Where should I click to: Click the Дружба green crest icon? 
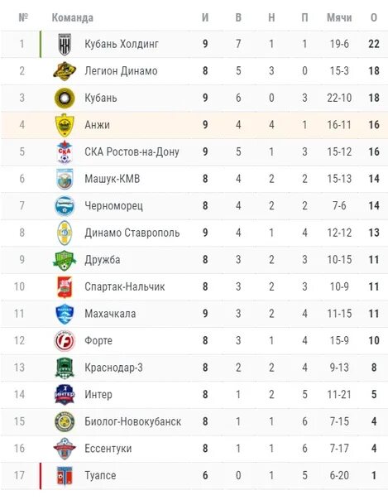[65, 260]
